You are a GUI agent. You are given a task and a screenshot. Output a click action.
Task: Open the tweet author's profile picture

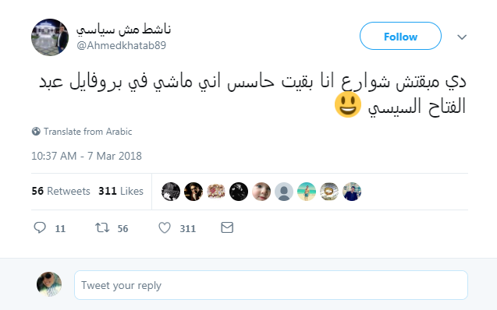click(x=50, y=37)
